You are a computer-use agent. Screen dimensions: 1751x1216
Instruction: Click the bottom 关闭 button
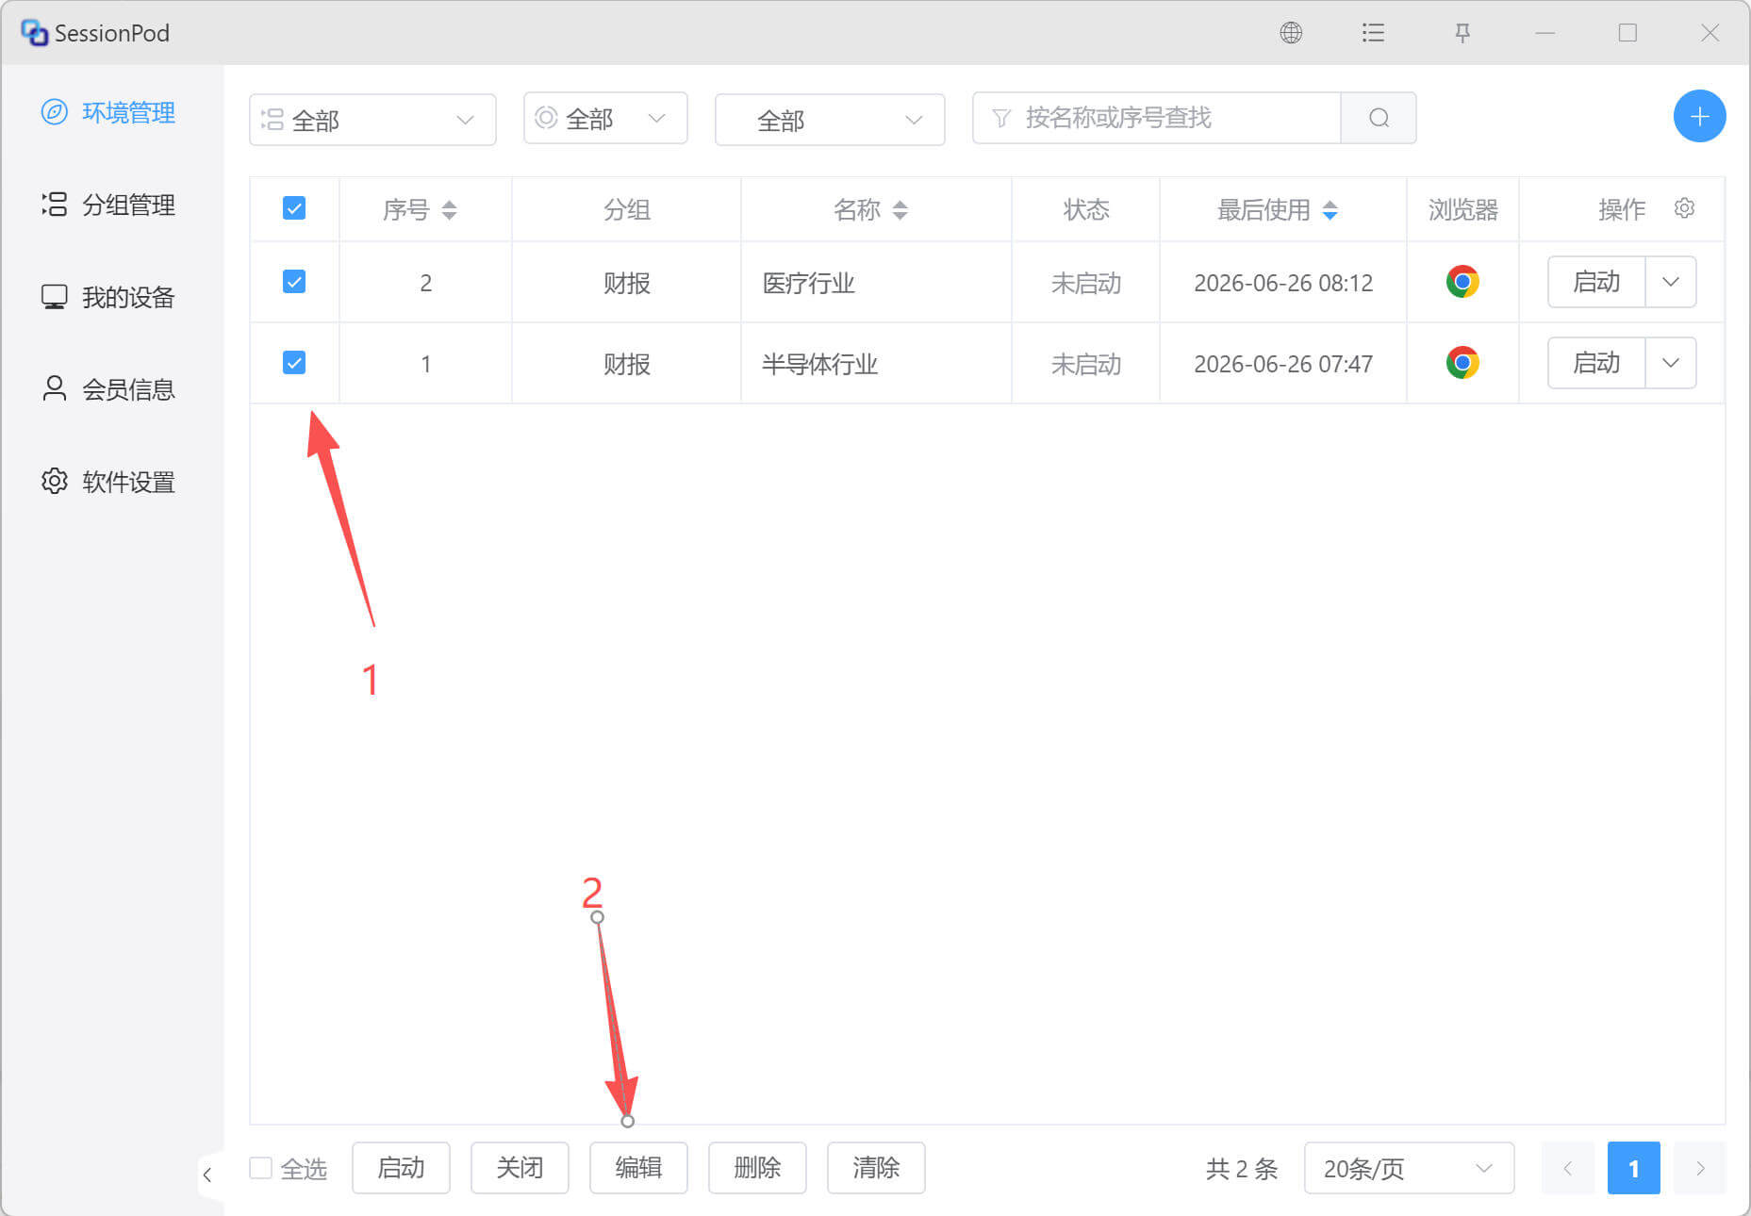(520, 1168)
